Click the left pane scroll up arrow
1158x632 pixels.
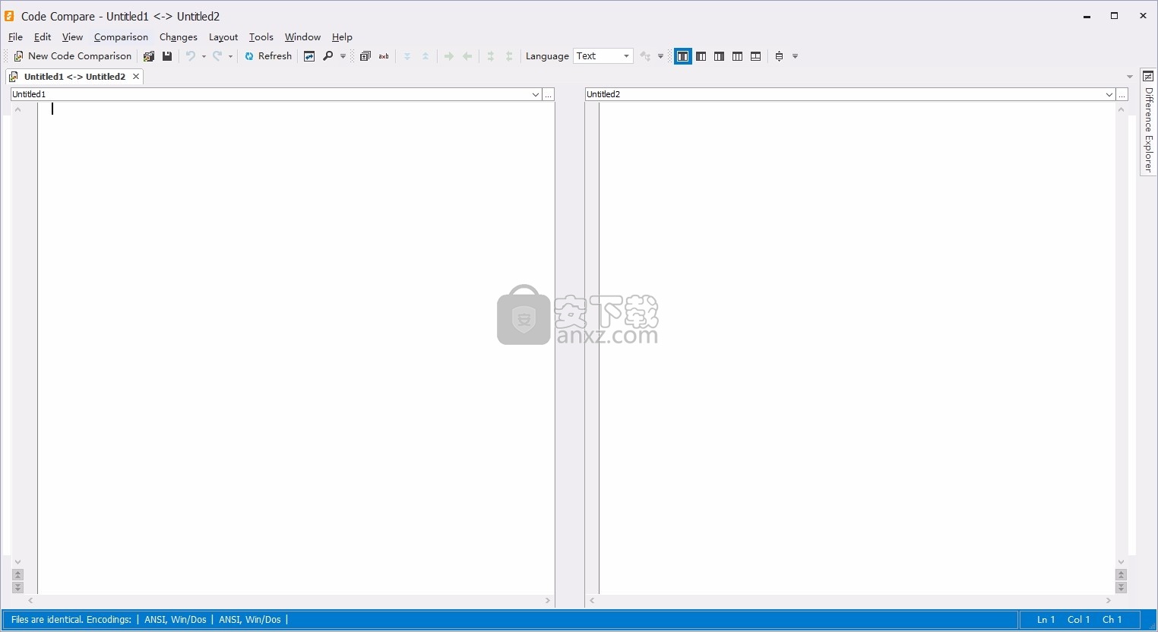point(18,109)
